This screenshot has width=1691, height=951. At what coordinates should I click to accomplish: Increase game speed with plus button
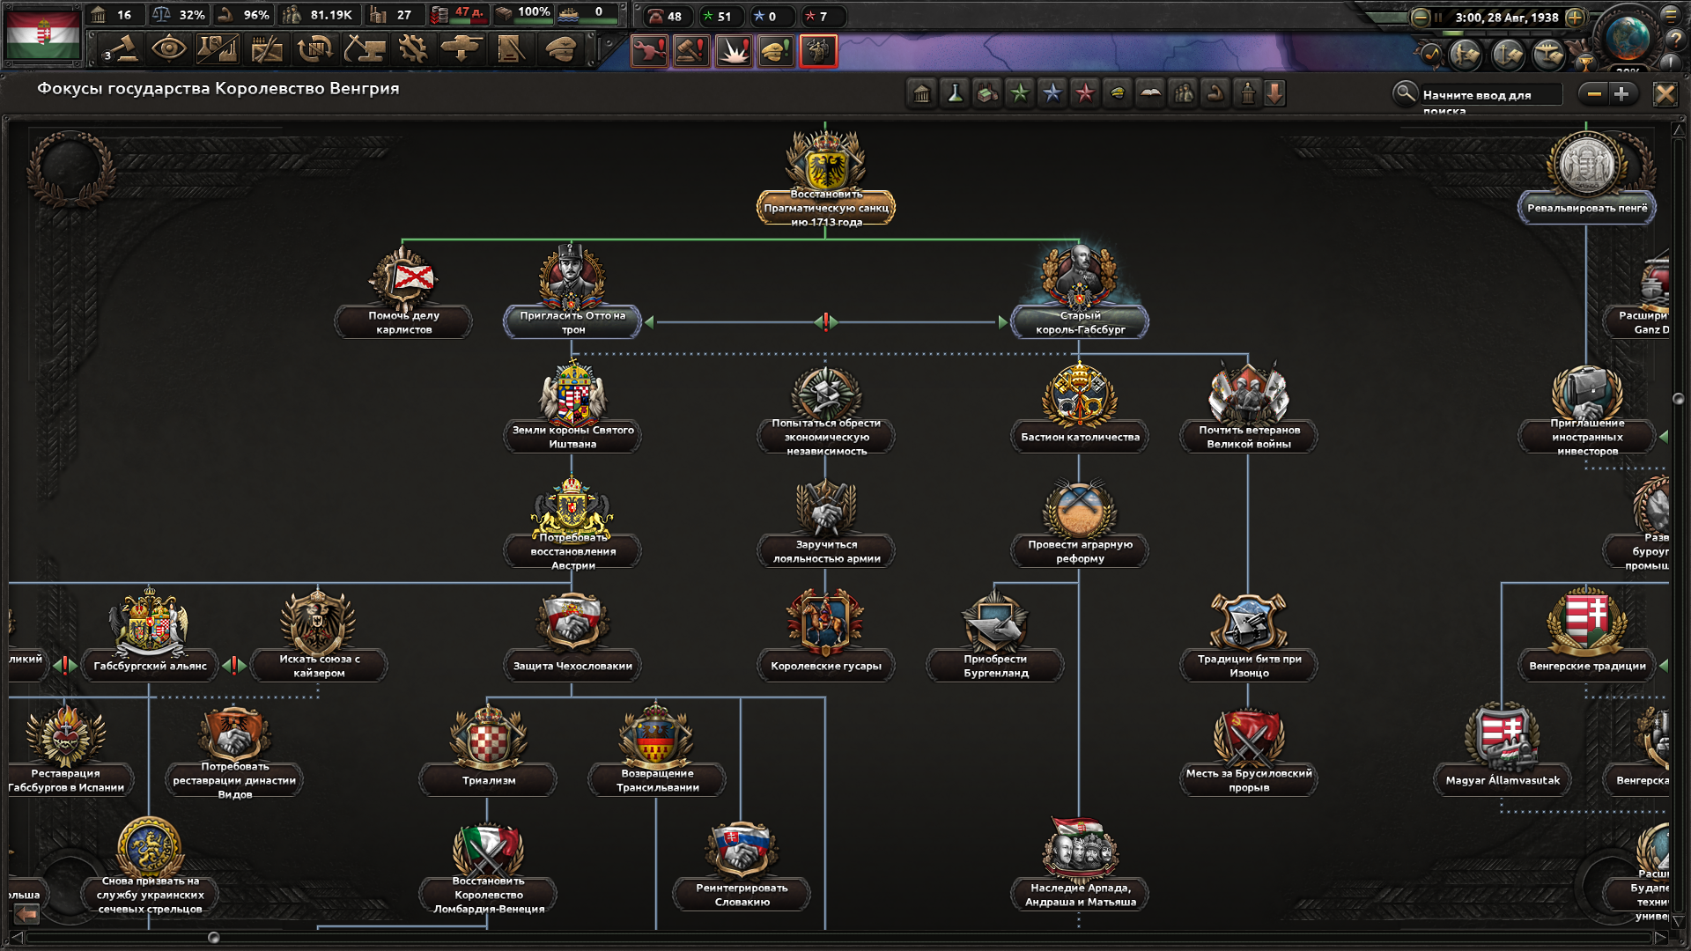pyautogui.click(x=1576, y=17)
